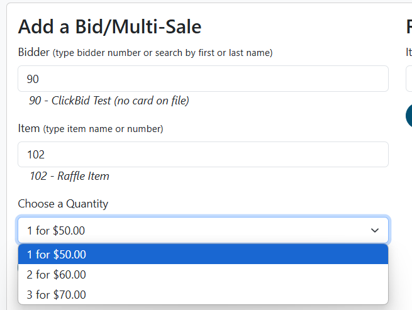The width and height of the screenshot is (412, 310).
Task: Click the bidder search hint text
Action: [x=162, y=53]
